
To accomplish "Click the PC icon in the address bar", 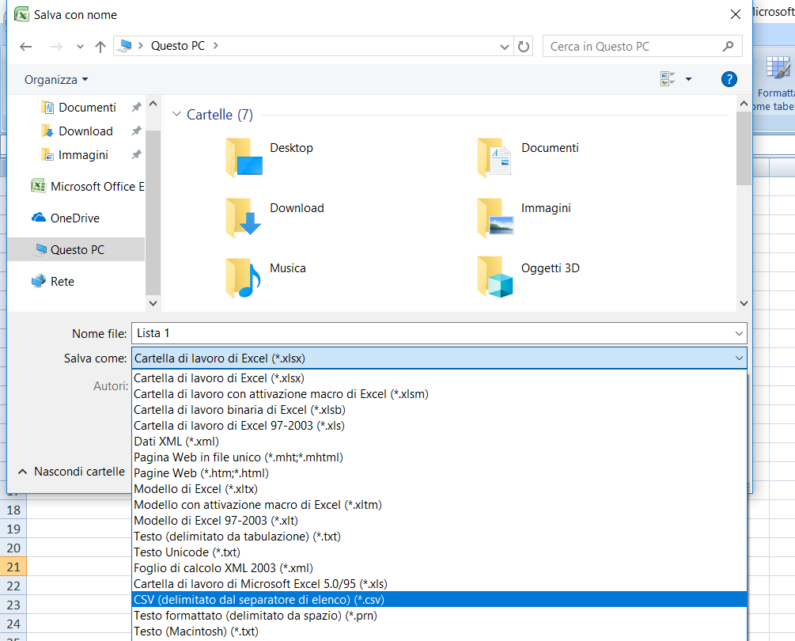I will (124, 46).
